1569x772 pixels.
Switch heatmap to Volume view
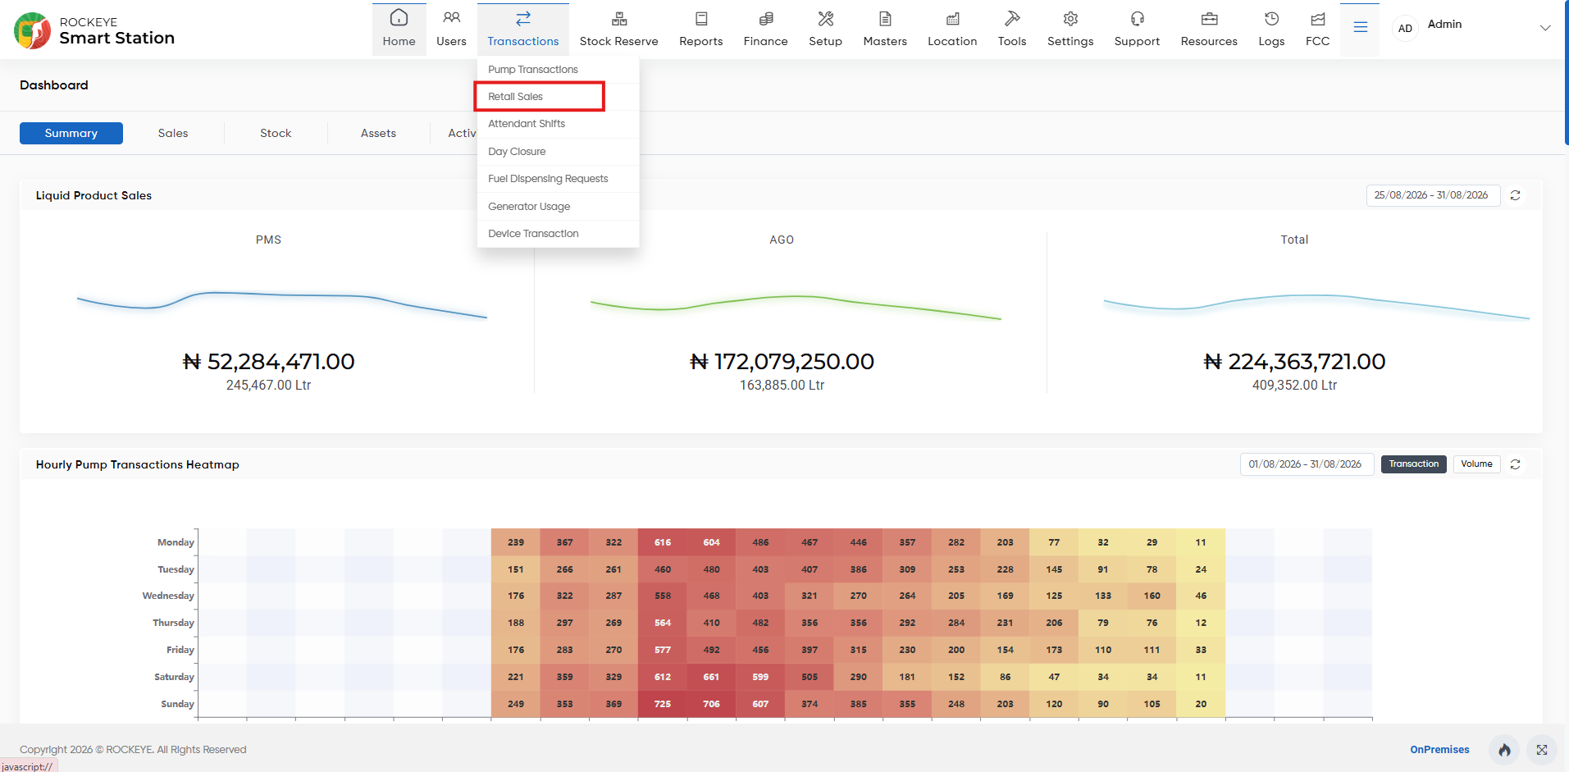tap(1476, 464)
